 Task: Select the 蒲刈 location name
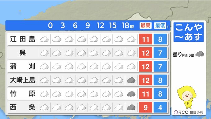coord(23,66)
